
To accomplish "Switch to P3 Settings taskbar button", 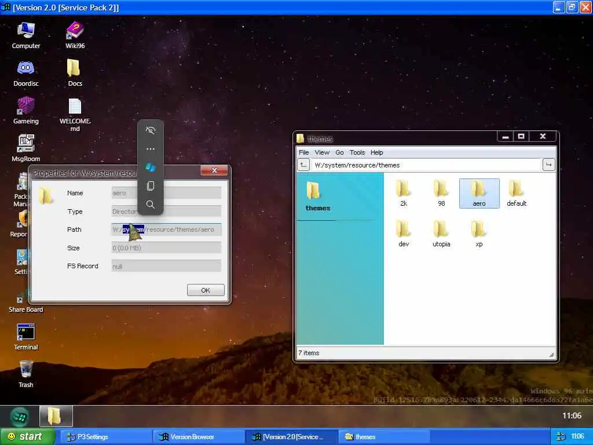I will click(x=106, y=437).
